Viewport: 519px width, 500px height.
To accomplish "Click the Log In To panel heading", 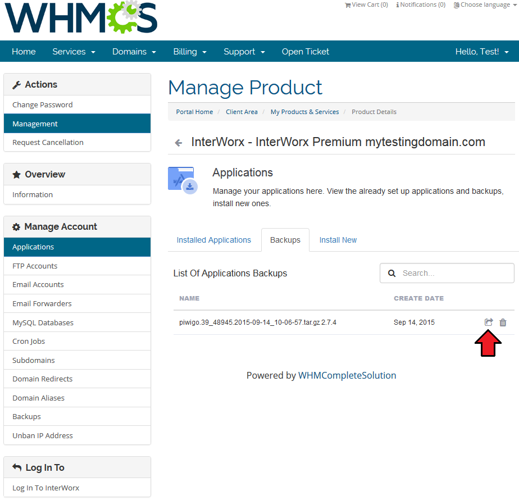I will (77, 467).
